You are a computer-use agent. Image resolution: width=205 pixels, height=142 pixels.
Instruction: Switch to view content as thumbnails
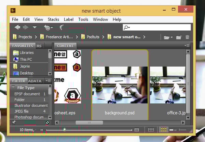pos(163,130)
